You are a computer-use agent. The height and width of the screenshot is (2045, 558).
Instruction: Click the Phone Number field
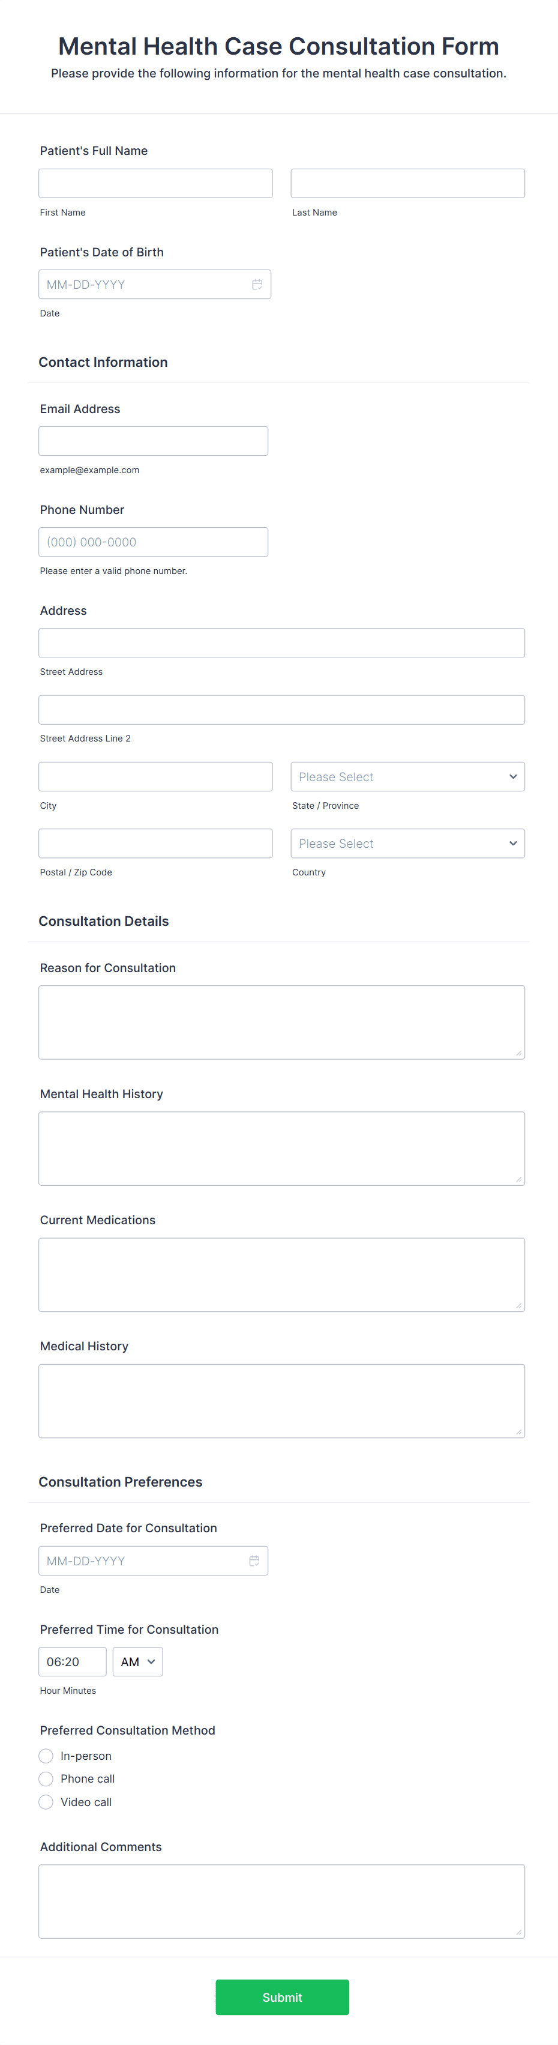click(x=152, y=542)
